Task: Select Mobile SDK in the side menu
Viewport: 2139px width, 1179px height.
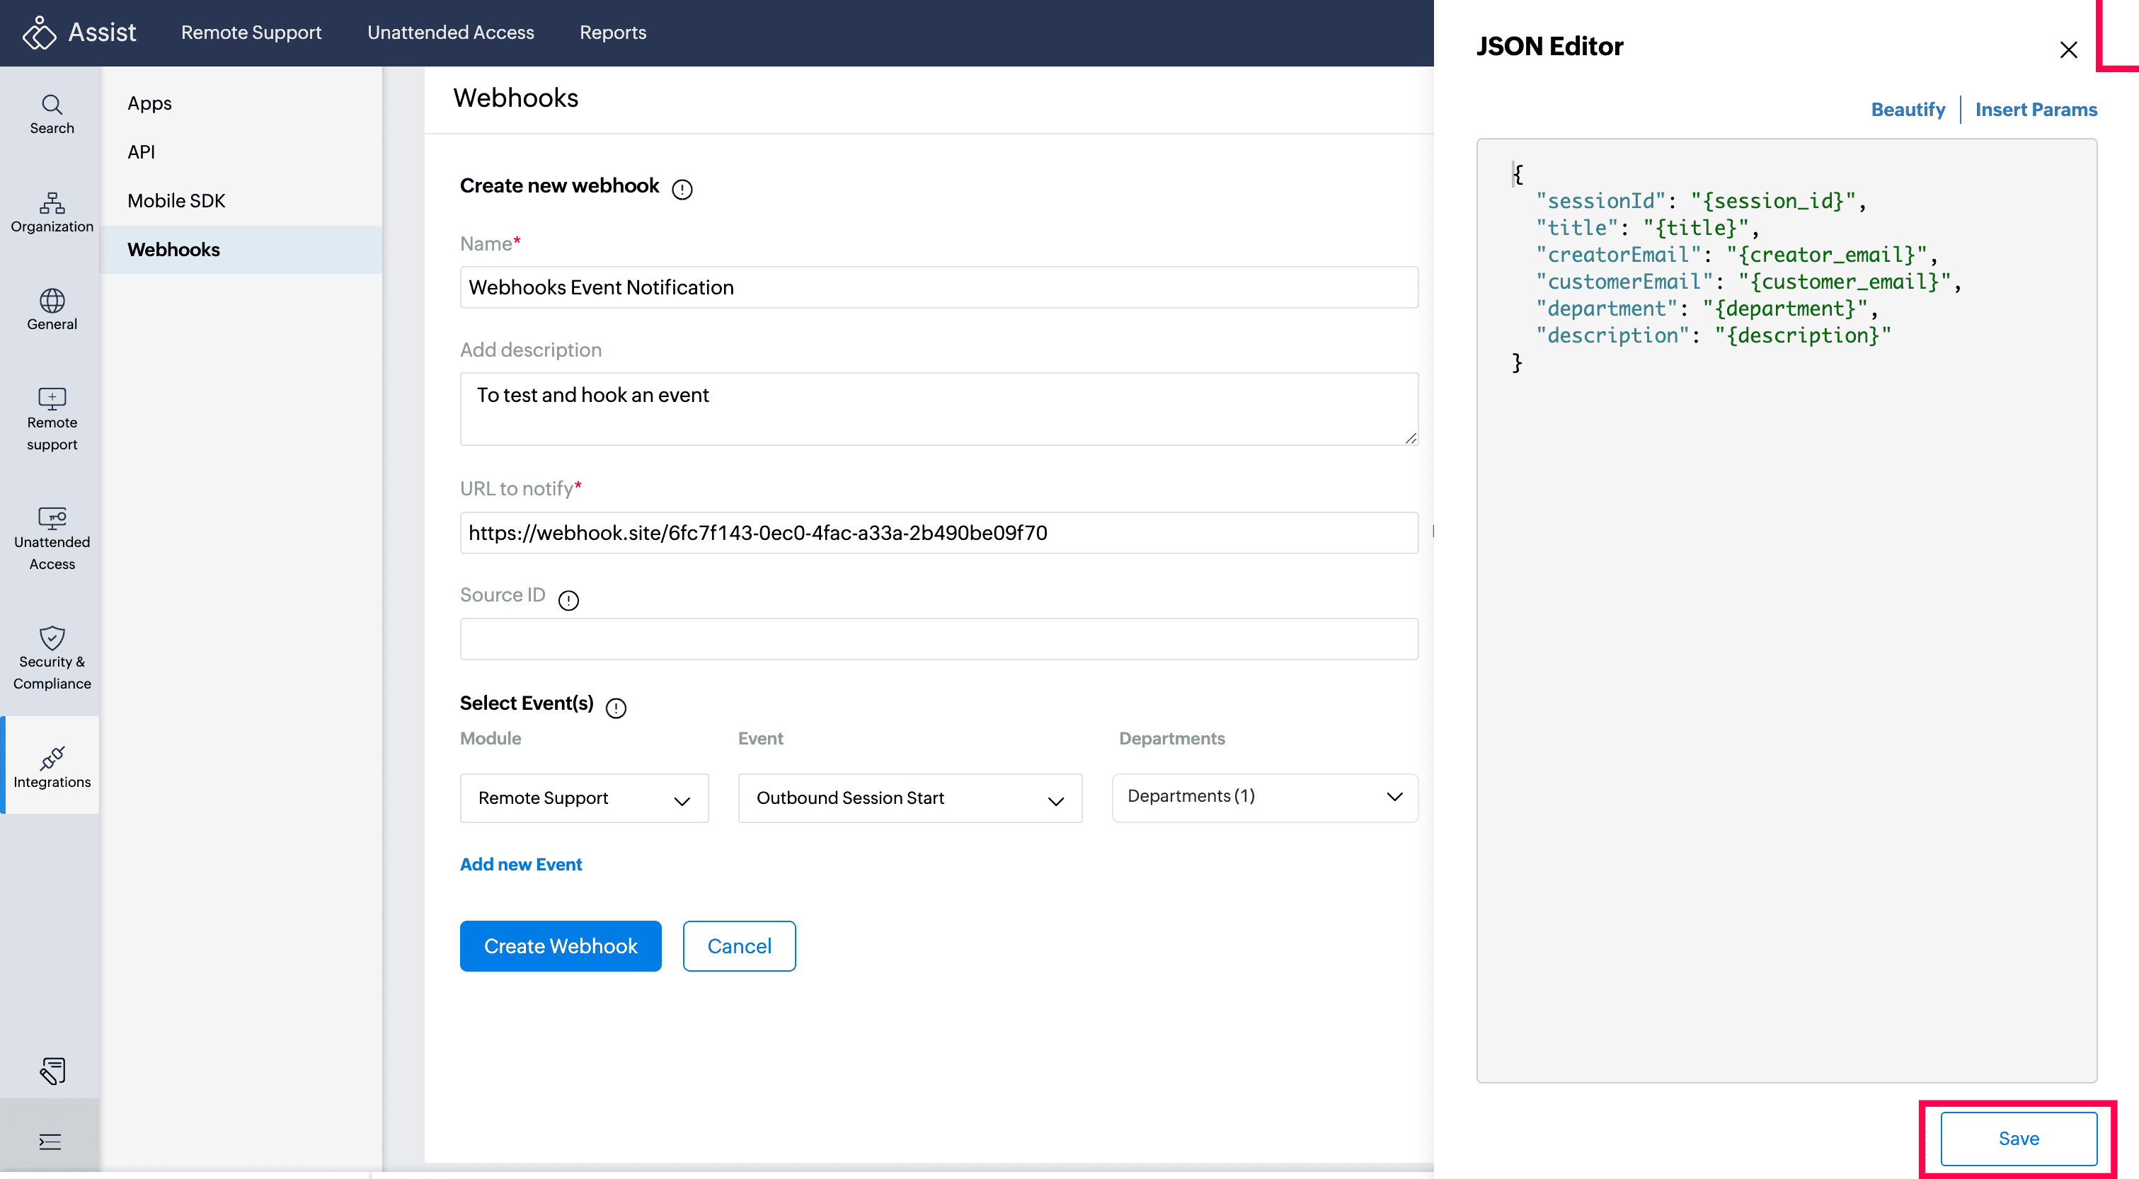Action: 176,200
